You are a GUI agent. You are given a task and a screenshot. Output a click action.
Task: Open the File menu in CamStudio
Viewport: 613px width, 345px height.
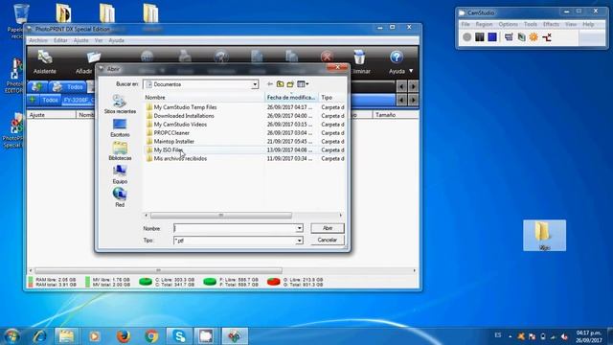(465, 24)
